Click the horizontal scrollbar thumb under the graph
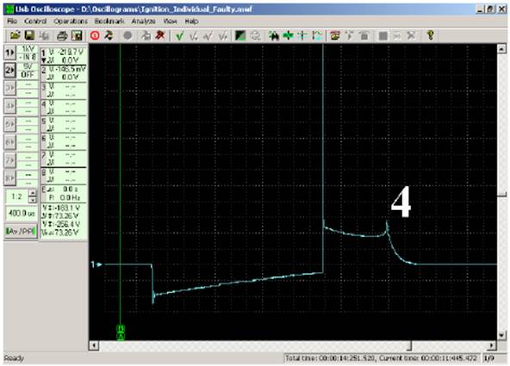The image size is (510, 366). 410,345
